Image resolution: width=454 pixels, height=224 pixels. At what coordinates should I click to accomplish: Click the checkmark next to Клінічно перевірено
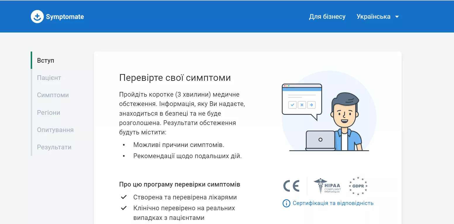(x=124, y=208)
